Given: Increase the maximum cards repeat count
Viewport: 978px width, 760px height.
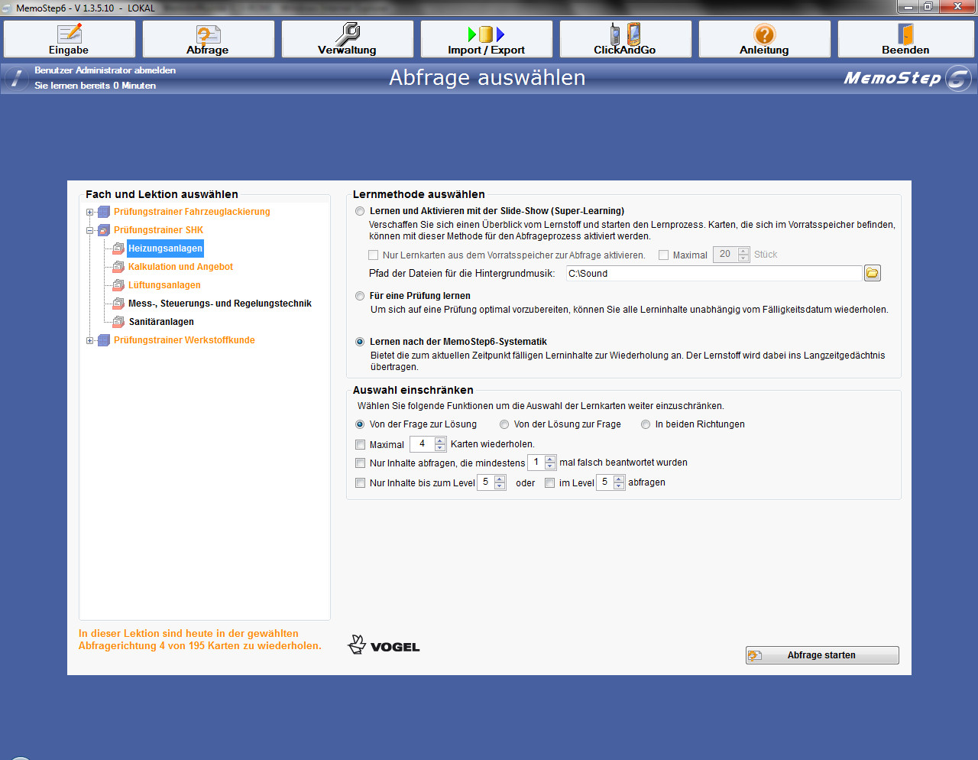Looking at the screenshot, I should [x=440, y=440].
